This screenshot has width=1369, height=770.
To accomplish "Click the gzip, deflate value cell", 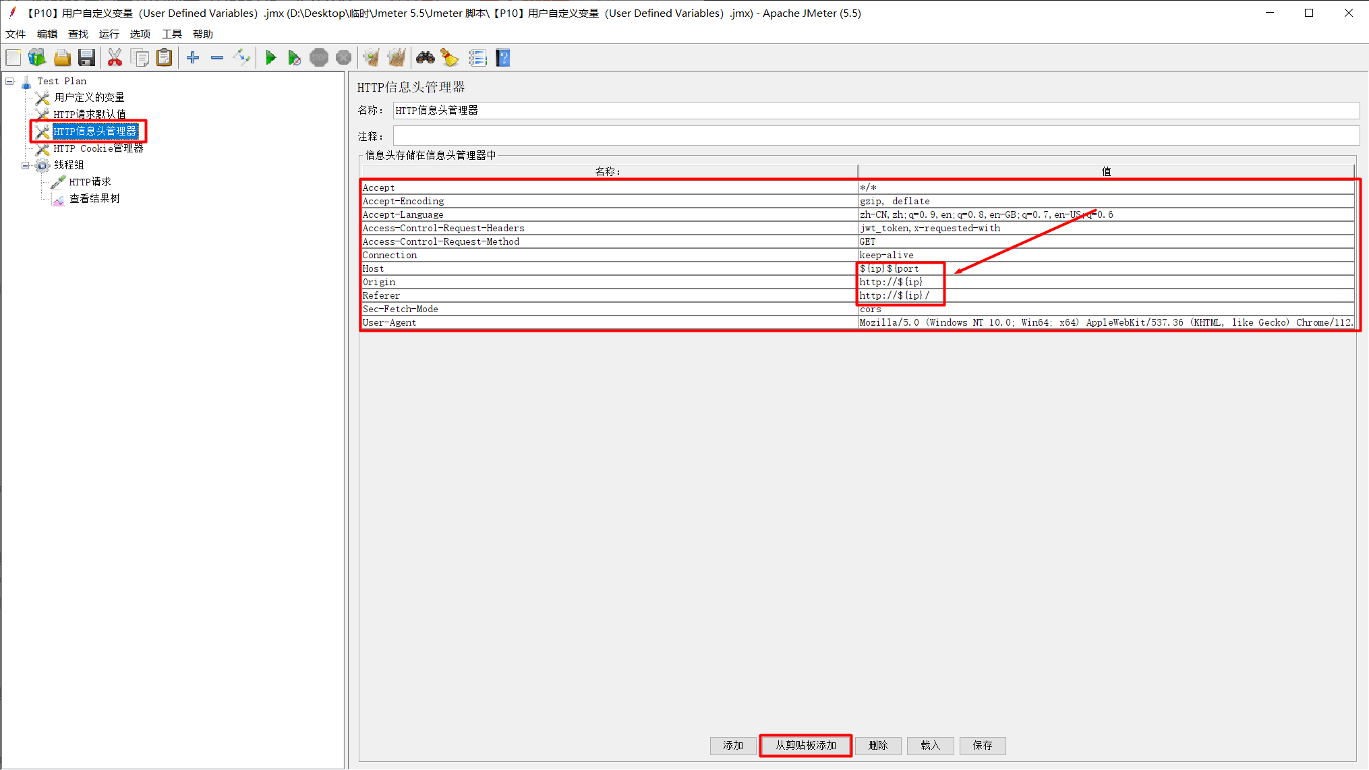I will pyautogui.click(x=1106, y=202).
